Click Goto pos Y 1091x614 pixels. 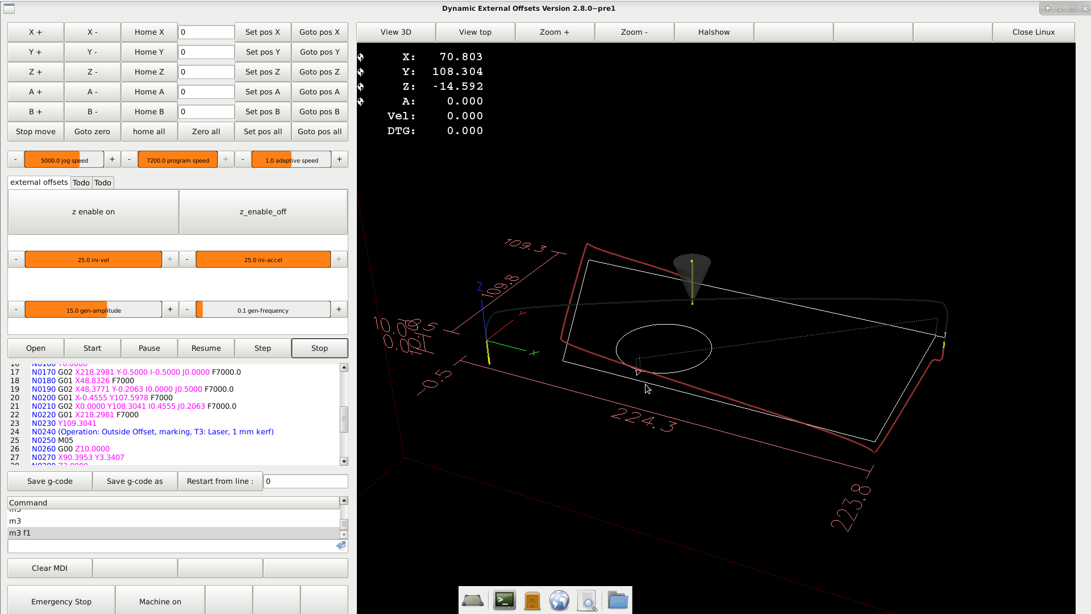click(x=320, y=52)
